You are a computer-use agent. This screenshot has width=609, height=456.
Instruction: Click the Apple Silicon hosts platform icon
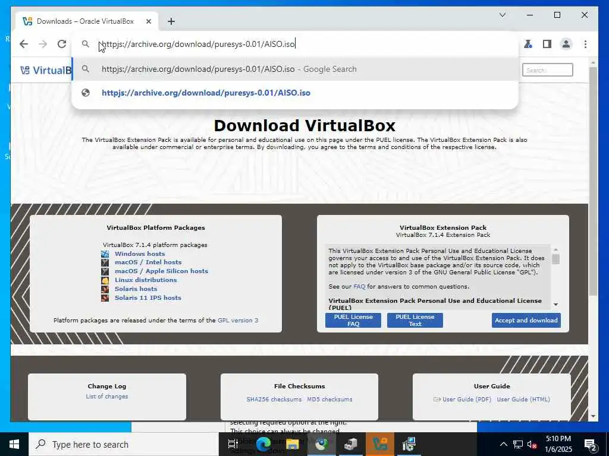105,271
